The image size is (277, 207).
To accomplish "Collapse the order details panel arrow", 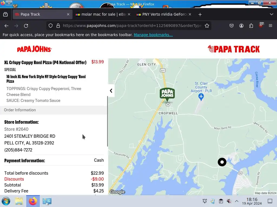I will pyautogui.click(x=111, y=91).
